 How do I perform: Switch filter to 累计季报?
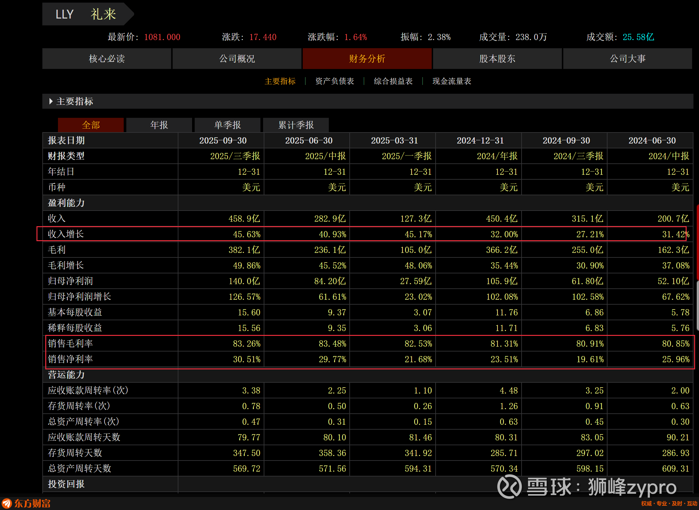[x=296, y=125]
